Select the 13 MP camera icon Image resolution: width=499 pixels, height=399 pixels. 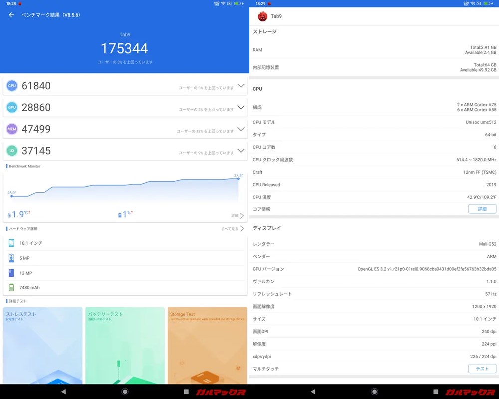coord(11,272)
